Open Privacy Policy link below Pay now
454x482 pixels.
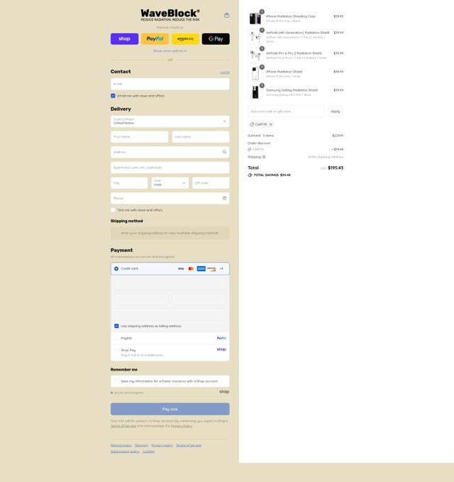[181, 426]
